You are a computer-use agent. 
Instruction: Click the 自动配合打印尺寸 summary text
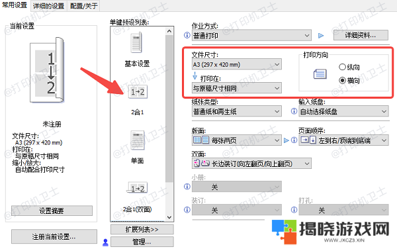click(40, 170)
